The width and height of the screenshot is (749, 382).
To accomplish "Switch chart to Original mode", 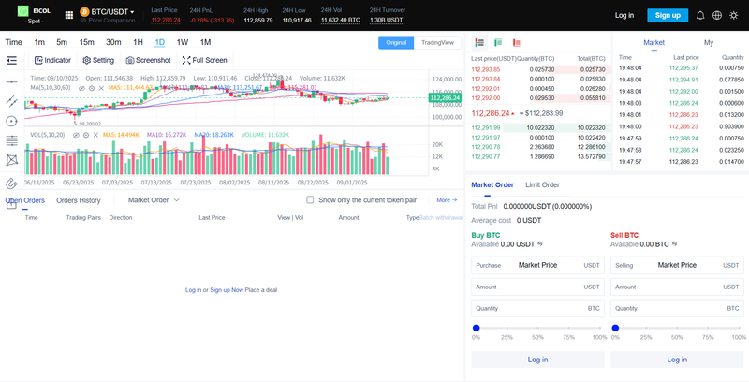I will click(396, 42).
